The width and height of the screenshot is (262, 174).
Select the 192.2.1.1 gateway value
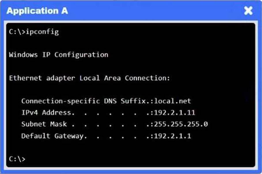[x=172, y=136]
